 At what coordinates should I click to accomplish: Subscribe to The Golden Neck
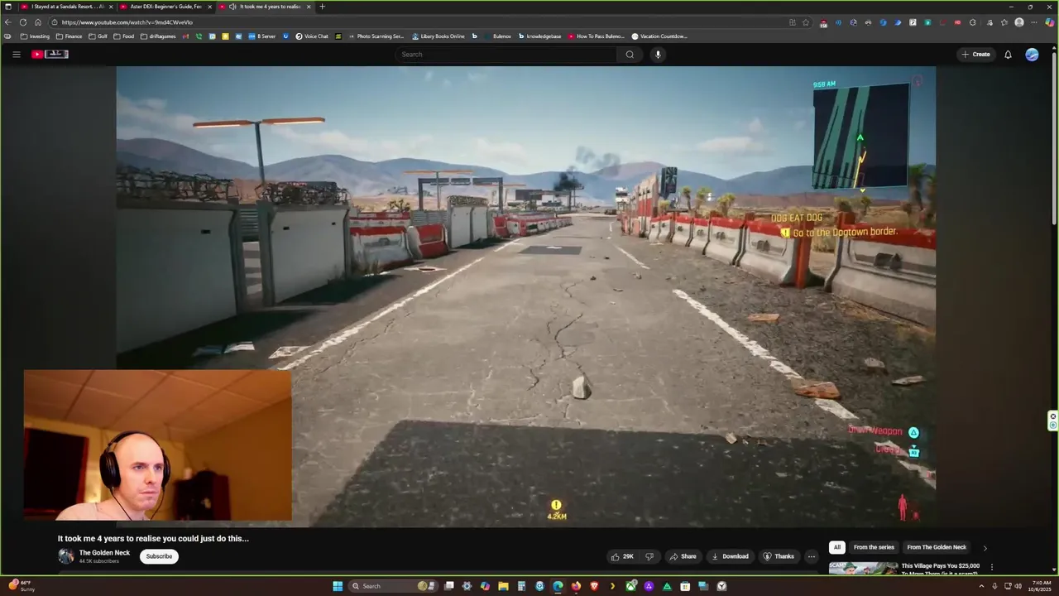[x=159, y=556]
